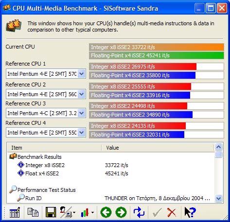The height and width of the screenshot is (222, 230).
Task: Click the blue Floating-Point 34890 it/s bar
Action: 141,115
